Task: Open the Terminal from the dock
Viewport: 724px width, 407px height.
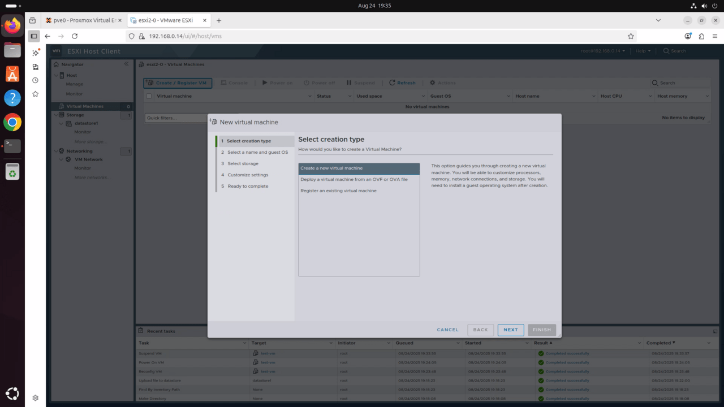Action: tap(12, 146)
